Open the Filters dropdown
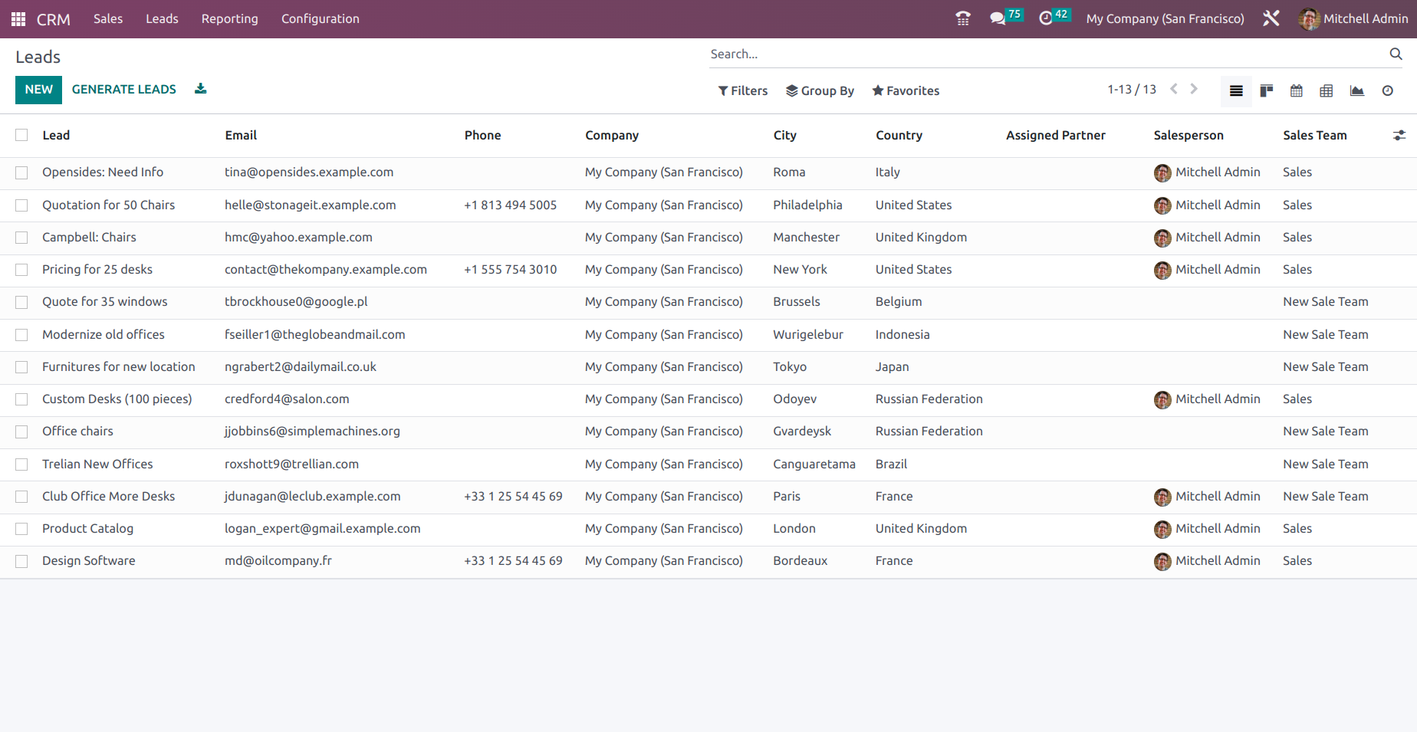This screenshot has height=732, width=1417. pos(742,90)
